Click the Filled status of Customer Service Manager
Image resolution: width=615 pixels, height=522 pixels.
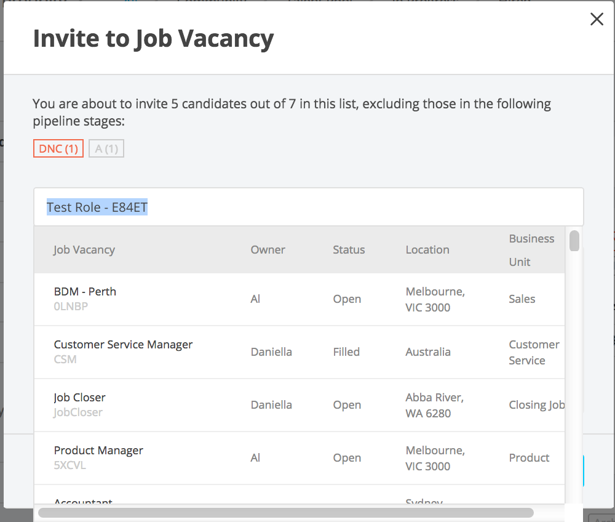coord(346,352)
